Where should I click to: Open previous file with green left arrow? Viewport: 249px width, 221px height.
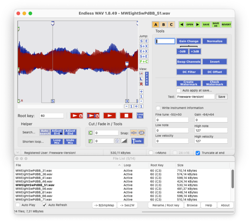click(182, 24)
